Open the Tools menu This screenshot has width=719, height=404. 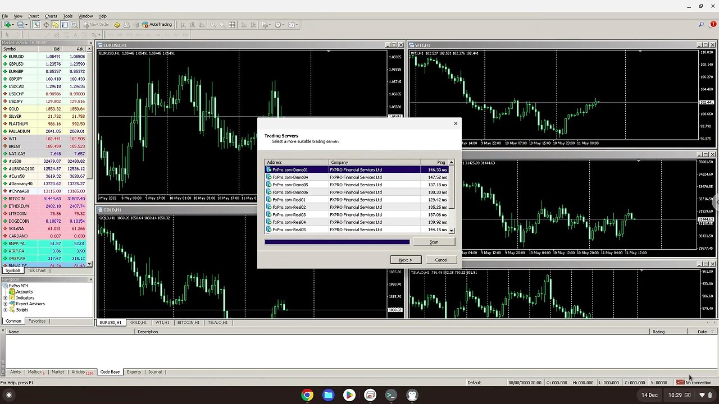click(68, 16)
